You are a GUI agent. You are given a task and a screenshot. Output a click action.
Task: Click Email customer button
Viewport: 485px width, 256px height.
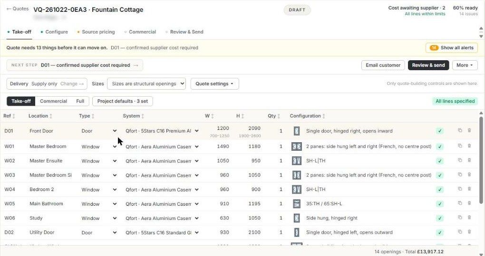pos(383,65)
